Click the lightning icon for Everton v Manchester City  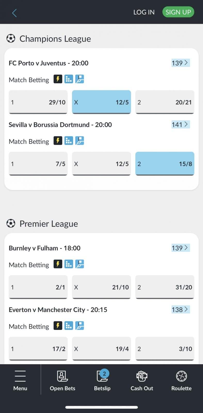pyautogui.click(x=58, y=326)
